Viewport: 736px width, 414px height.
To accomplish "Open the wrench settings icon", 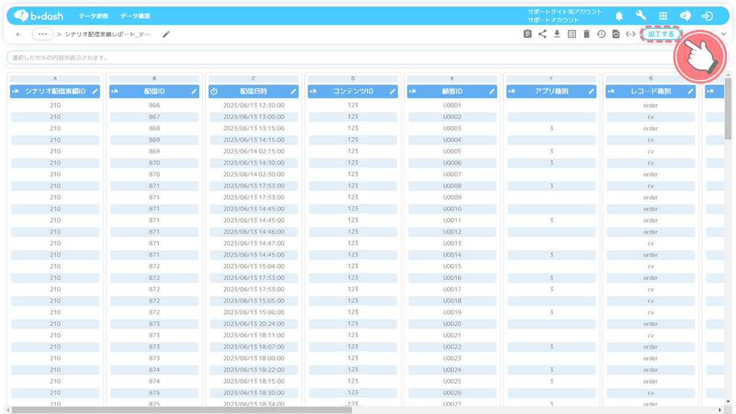I will pyautogui.click(x=641, y=16).
